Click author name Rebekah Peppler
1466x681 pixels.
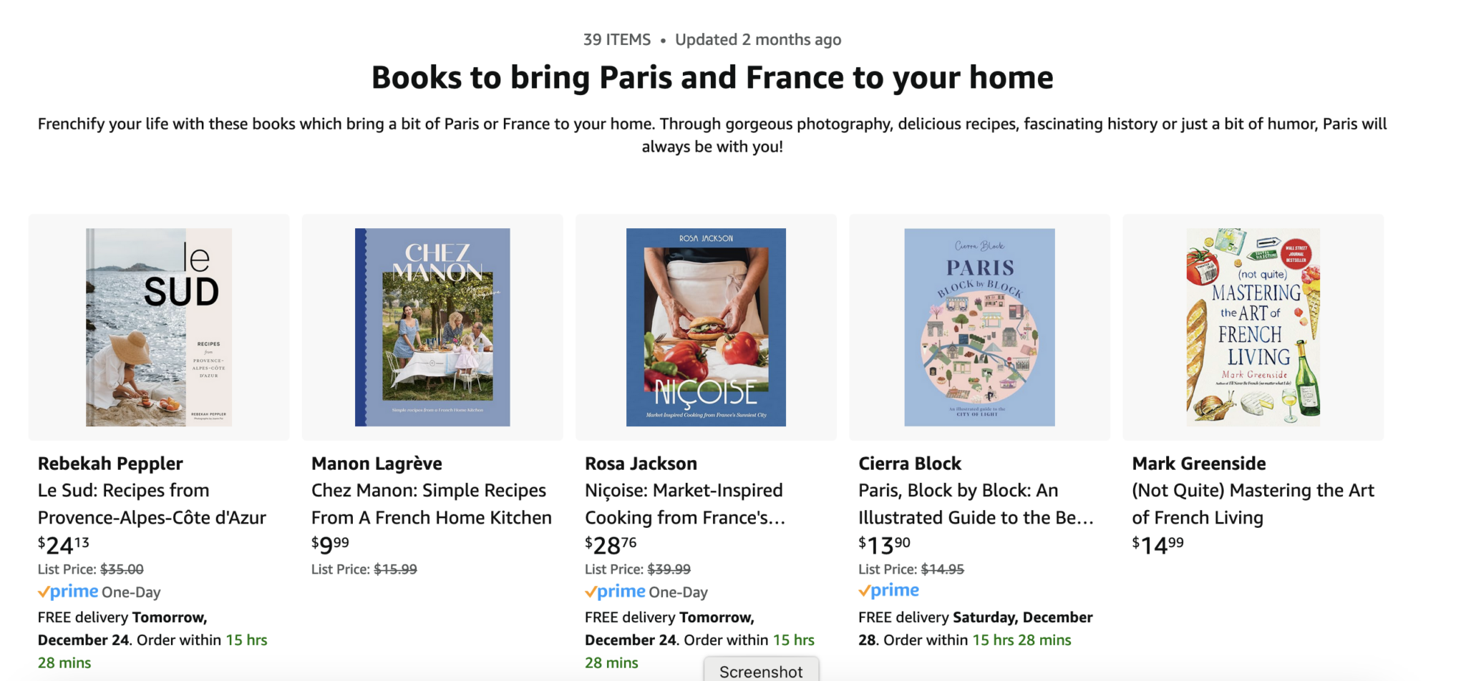110,464
